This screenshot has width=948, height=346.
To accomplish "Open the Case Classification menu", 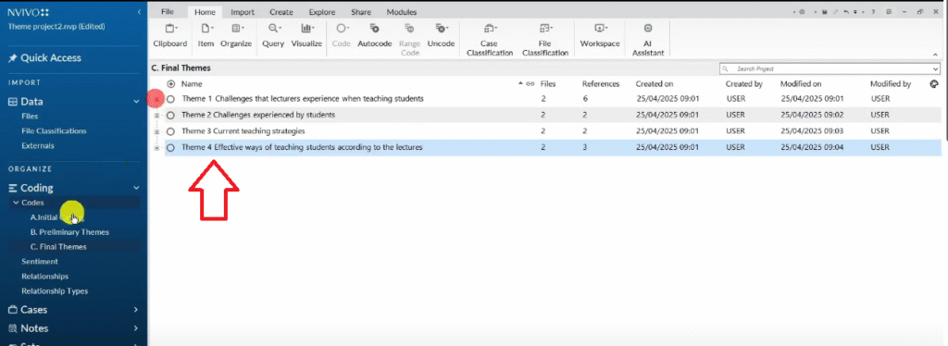I will pos(489,40).
